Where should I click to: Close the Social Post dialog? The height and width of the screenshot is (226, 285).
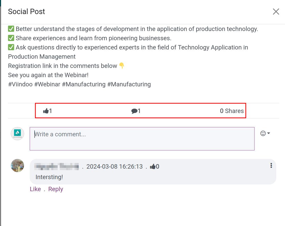(276, 12)
